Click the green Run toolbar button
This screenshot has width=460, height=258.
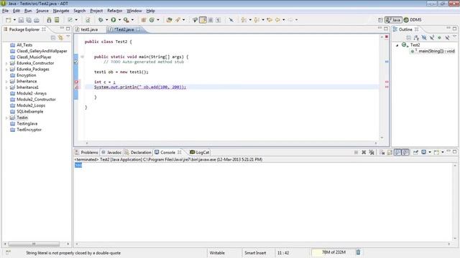pos(114,20)
